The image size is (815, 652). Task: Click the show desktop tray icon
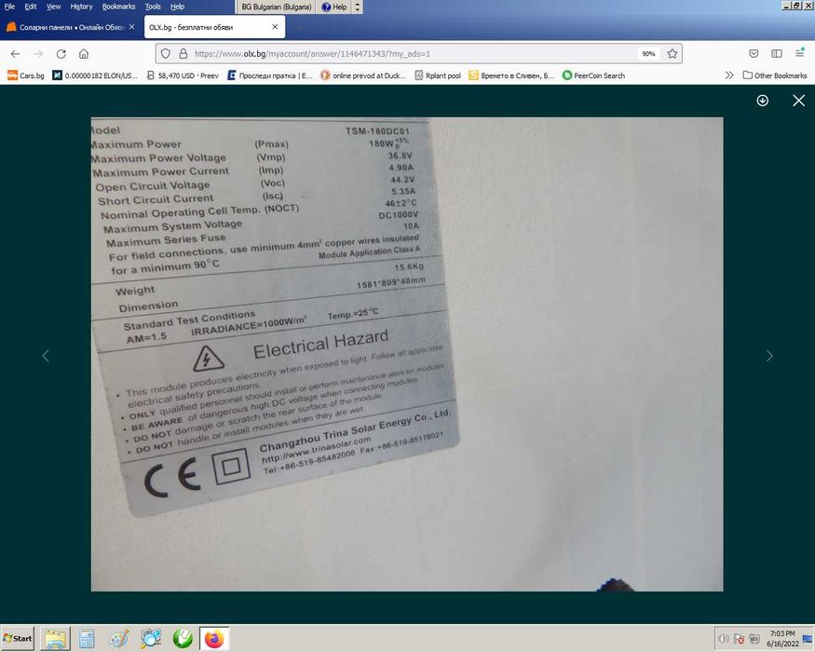click(x=808, y=638)
